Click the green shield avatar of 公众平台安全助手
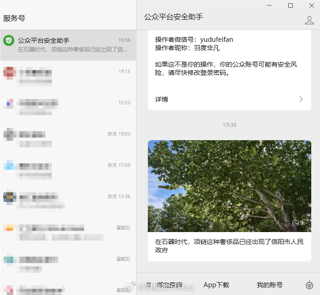This screenshot has height=295, width=320. pyautogui.click(x=9, y=40)
